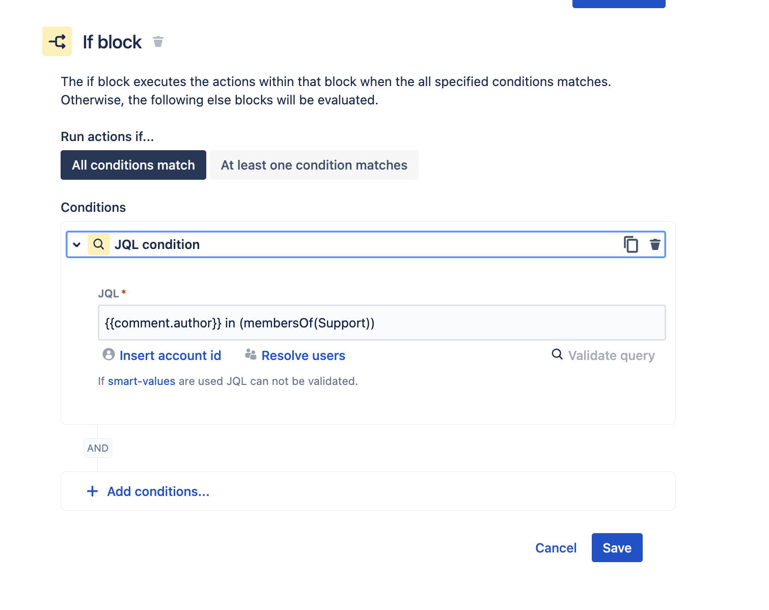Click the Save button
The image size is (769, 610).
pos(617,548)
